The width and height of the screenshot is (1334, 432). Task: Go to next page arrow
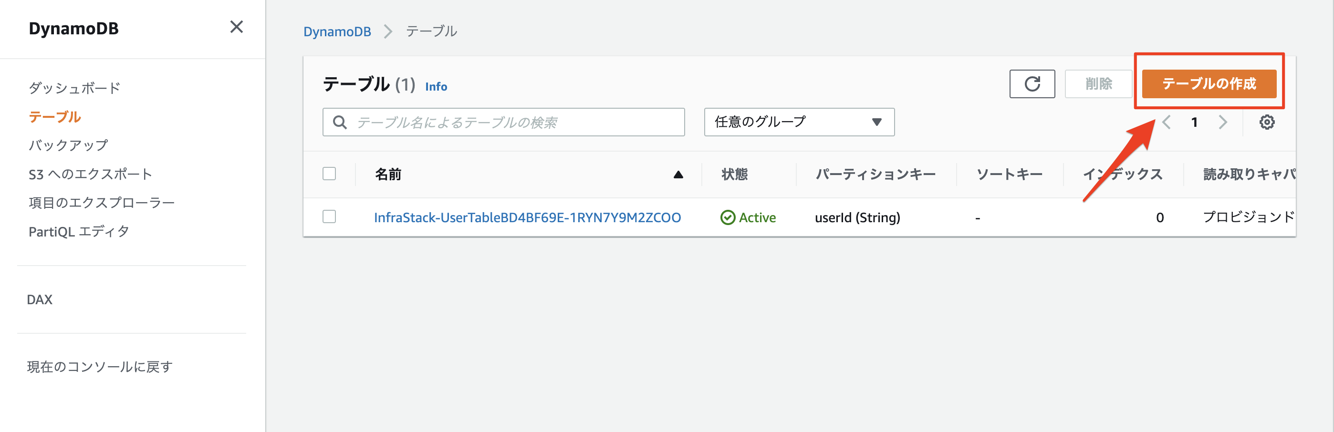coord(1223,123)
